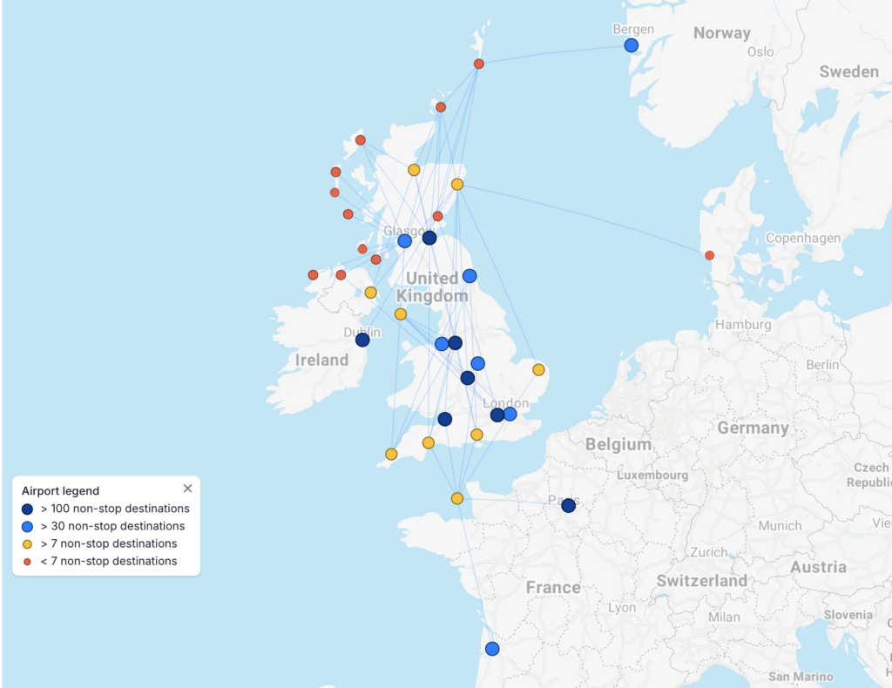This screenshot has width=892, height=688.
Task: Select the blue Bordeaux marker on France's southwest coast
Action: [x=492, y=649]
